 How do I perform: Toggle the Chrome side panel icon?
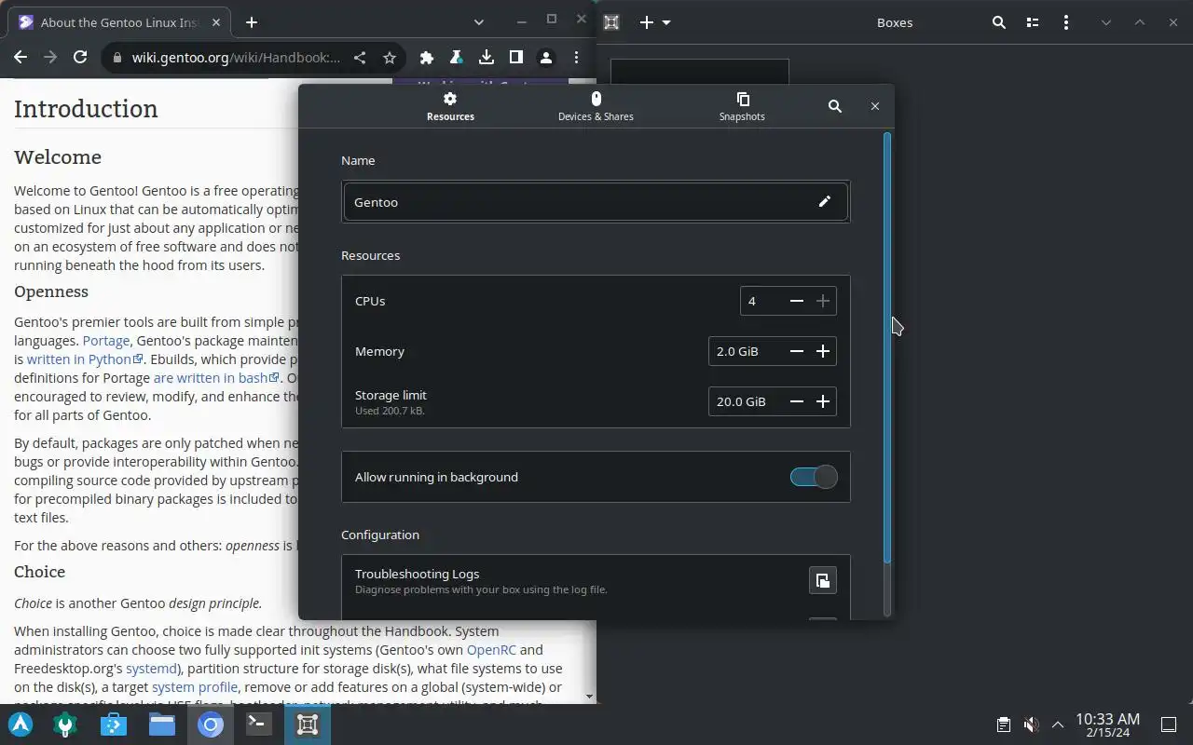pyautogui.click(x=516, y=58)
